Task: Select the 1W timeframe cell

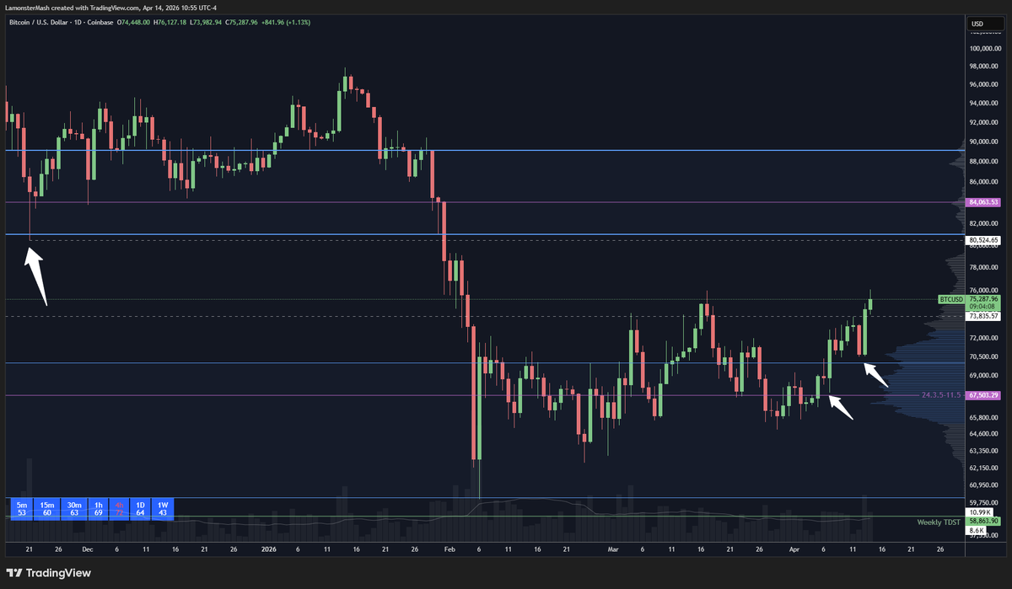Action: (x=162, y=507)
